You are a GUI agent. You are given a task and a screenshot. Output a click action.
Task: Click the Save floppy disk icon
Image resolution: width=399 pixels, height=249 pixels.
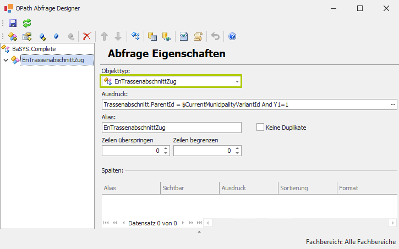click(13, 23)
